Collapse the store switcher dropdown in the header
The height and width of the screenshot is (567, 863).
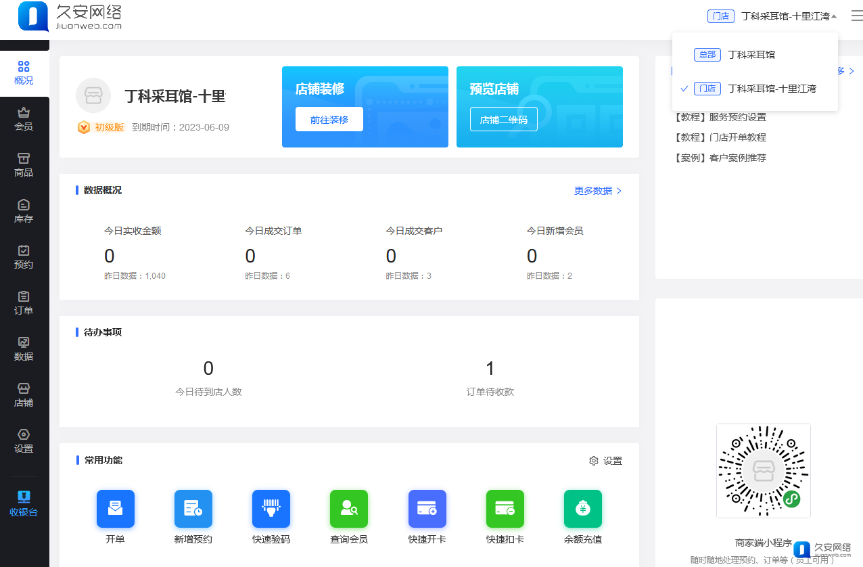[772, 16]
